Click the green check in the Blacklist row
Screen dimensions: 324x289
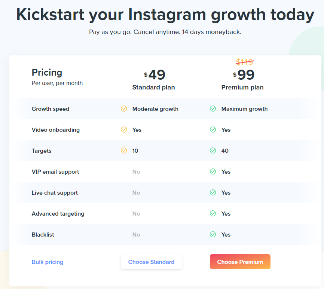point(213,234)
